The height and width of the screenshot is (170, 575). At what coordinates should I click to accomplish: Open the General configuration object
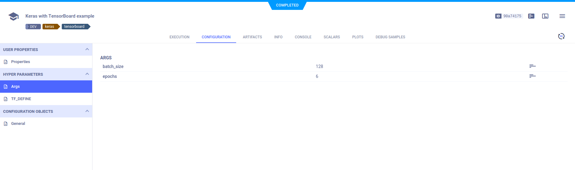(x=18, y=124)
